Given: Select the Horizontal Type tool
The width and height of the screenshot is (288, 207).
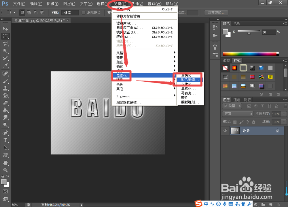Looking at the screenshot, I should point(5,140).
